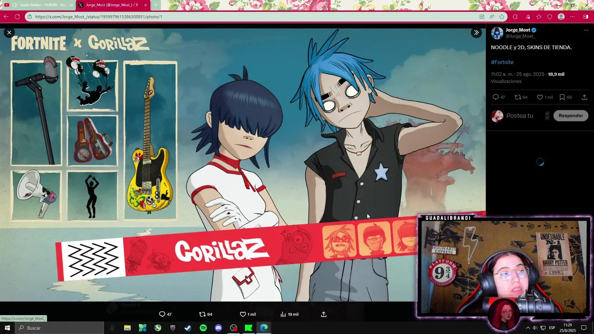Open browser settings and more menu
594x334 pixels.
click(573, 17)
